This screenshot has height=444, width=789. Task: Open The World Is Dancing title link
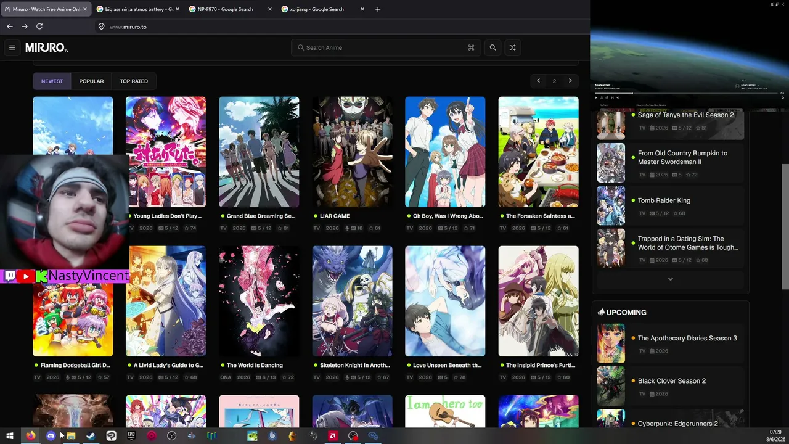[255, 365]
